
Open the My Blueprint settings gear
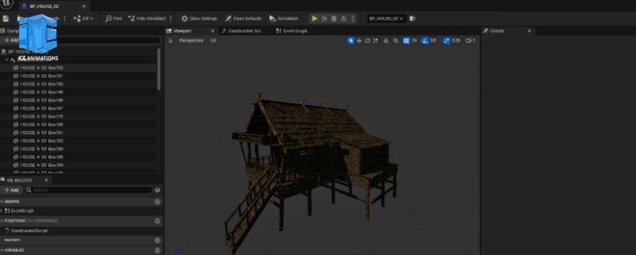(x=157, y=190)
